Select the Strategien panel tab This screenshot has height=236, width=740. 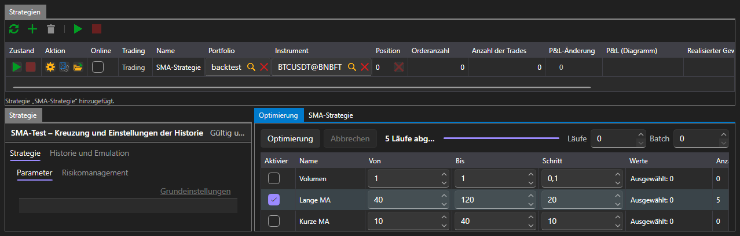tap(25, 12)
